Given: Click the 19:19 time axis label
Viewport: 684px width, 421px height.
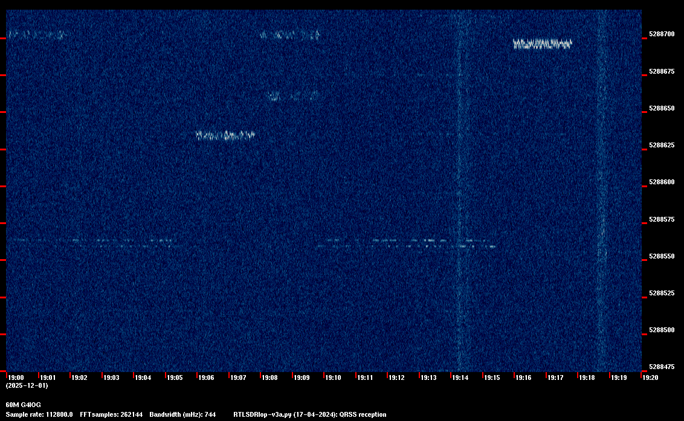Looking at the screenshot, I should 619,378.
